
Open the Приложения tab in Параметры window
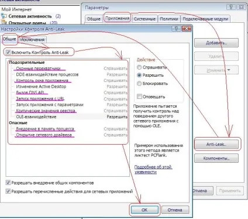click(117, 18)
